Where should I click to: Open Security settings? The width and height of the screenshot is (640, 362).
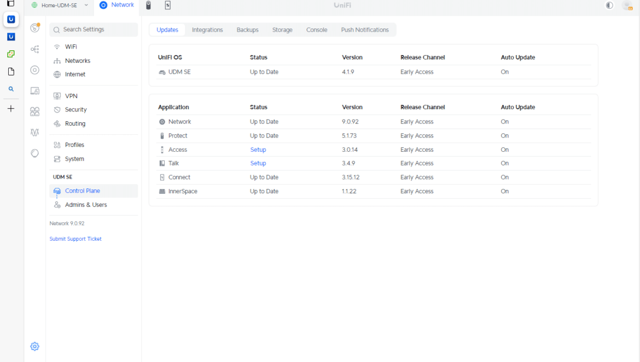pos(94,110)
